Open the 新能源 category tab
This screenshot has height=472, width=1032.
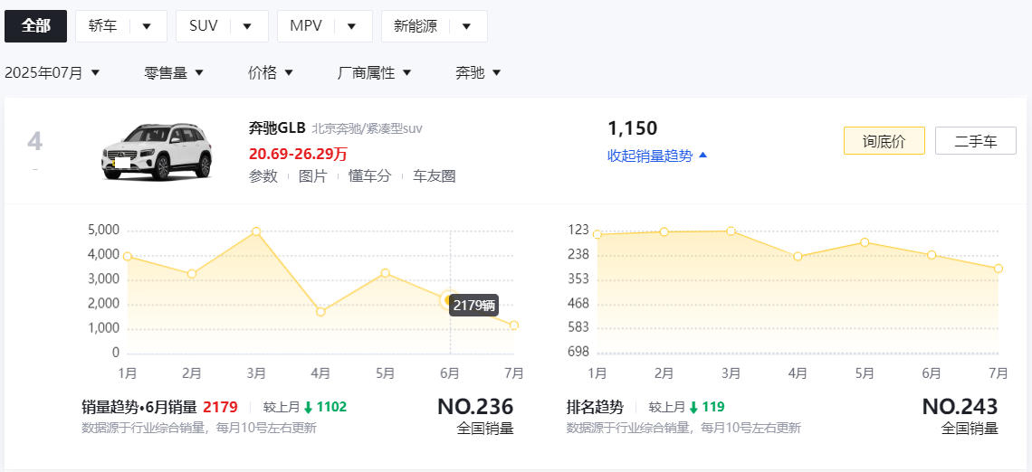416,26
